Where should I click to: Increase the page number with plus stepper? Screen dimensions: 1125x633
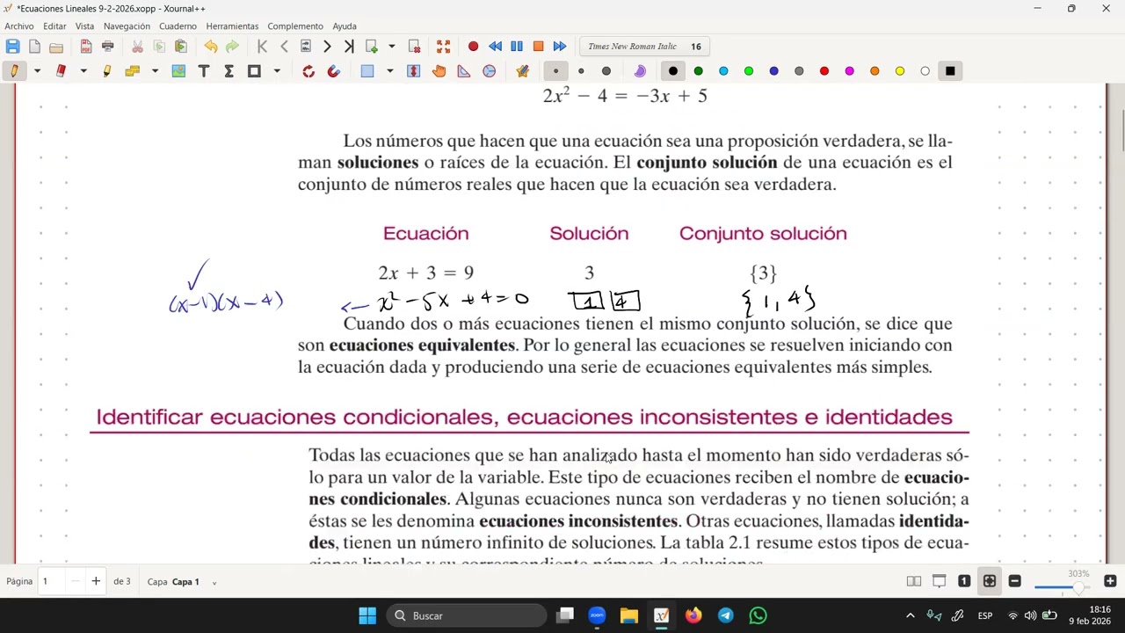[96, 581]
